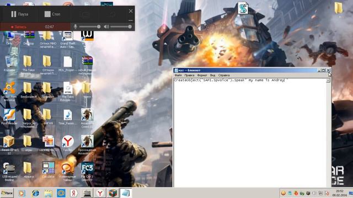
Task: Open the Формат menu in Notepad
Action: tap(202, 75)
